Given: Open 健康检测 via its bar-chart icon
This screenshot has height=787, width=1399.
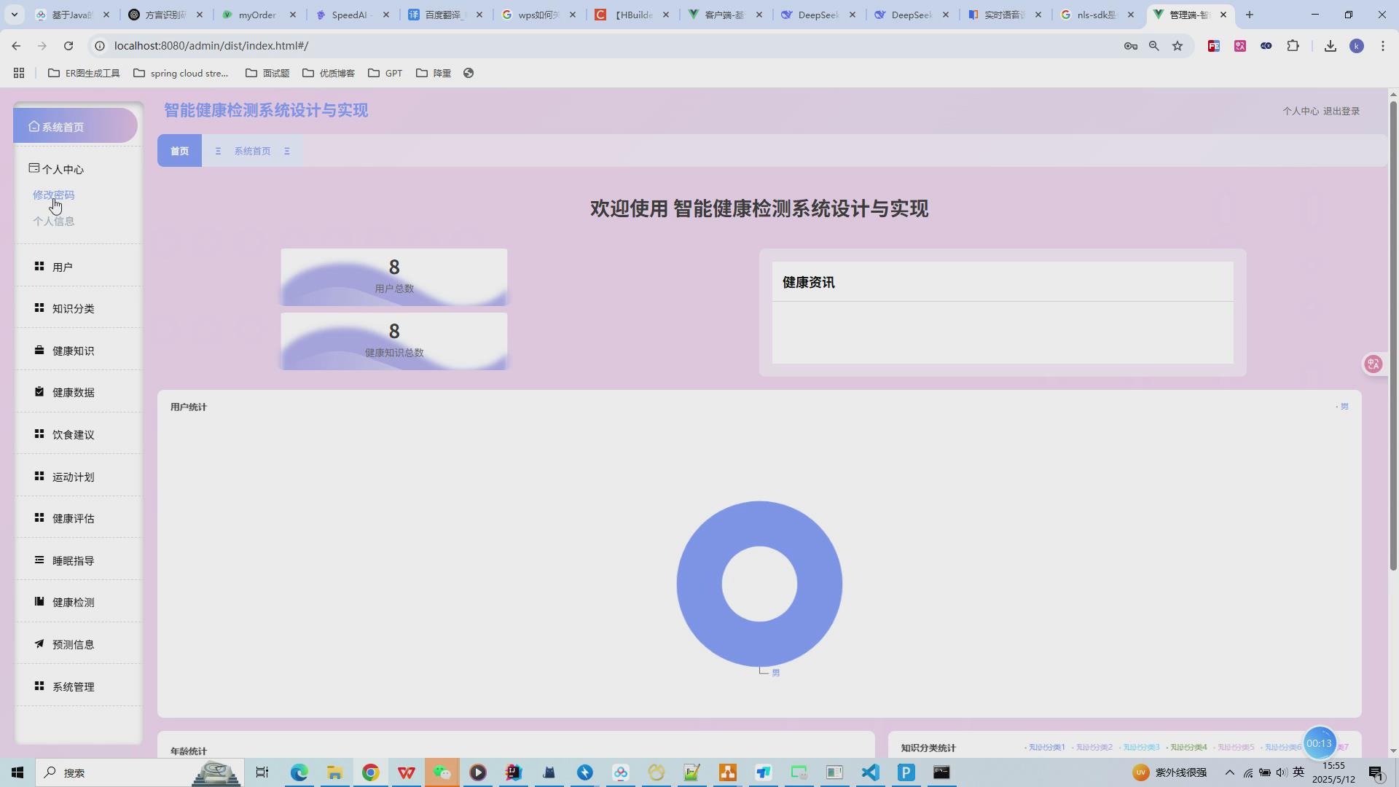Looking at the screenshot, I should click(x=39, y=602).
